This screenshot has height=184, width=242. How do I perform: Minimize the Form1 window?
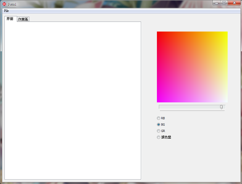(x=216, y=3)
